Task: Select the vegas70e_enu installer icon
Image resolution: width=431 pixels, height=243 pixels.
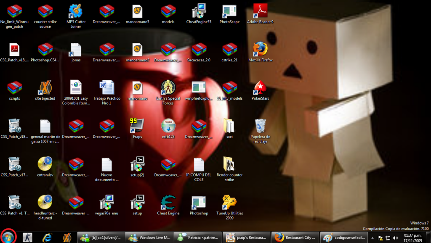Action: [106, 202]
